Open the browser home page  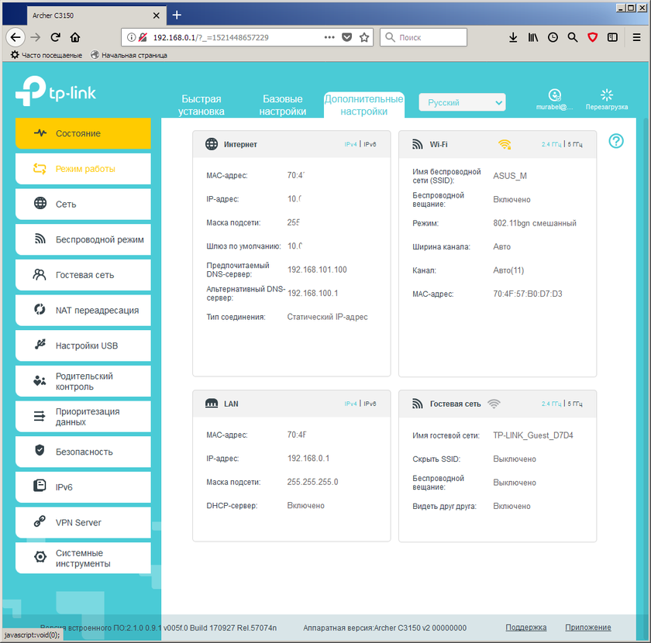pyautogui.click(x=75, y=37)
